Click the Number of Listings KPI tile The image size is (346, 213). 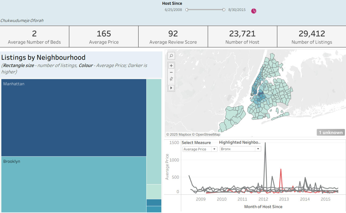point(311,36)
